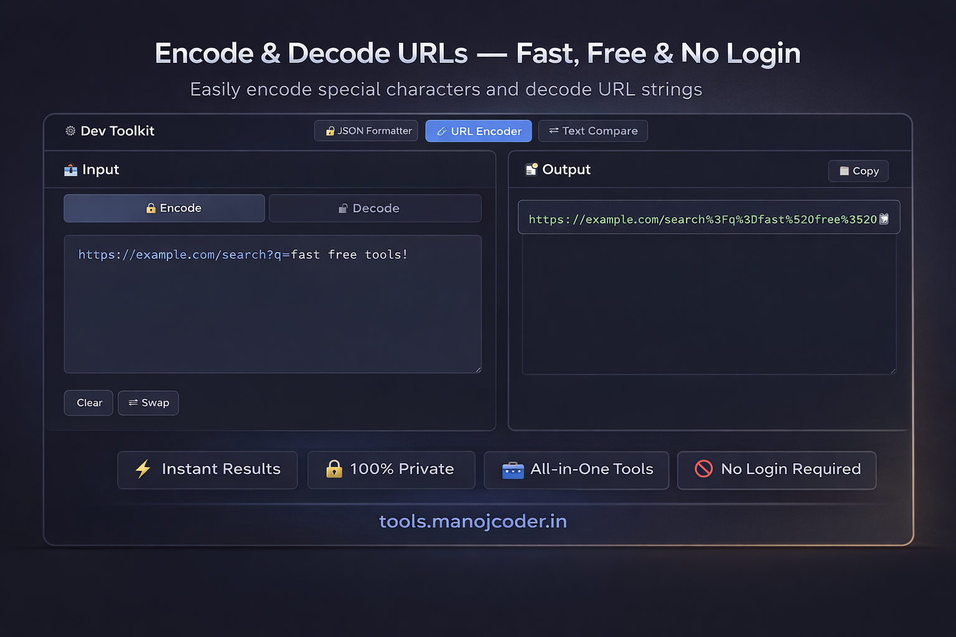Screen dimensions: 956x637
Task: Clear the input text
Action: [x=88, y=402]
